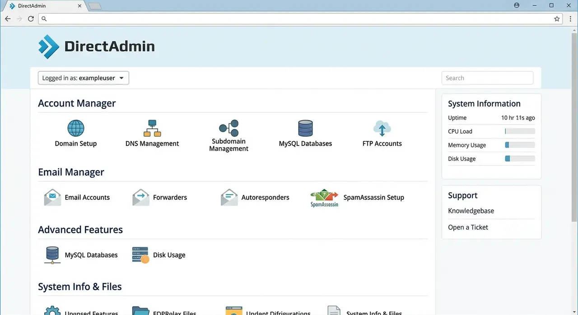Open the DNS Management network icon
The image size is (578, 315).
152,128
